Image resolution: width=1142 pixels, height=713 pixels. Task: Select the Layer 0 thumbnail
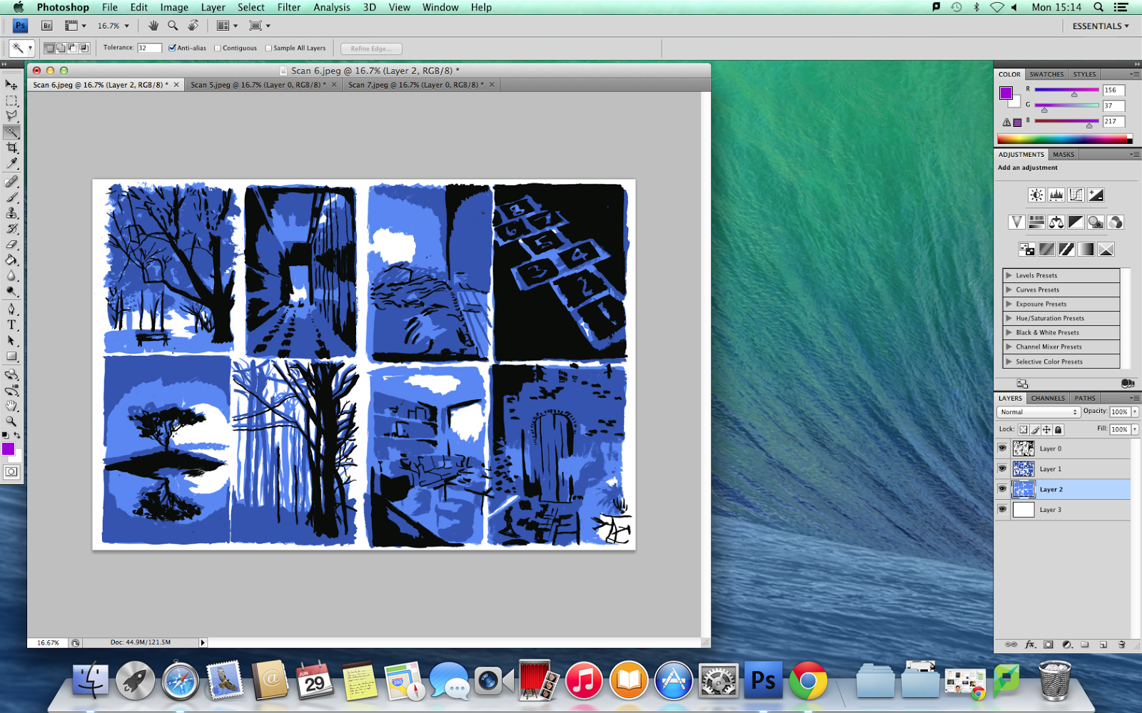[x=1024, y=448]
